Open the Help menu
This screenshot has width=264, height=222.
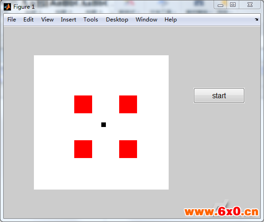click(170, 20)
